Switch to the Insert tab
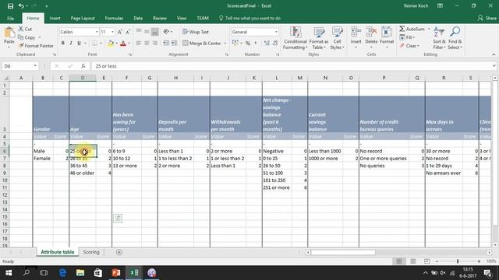Screen dimensions: 499x280 click(55, 18)
